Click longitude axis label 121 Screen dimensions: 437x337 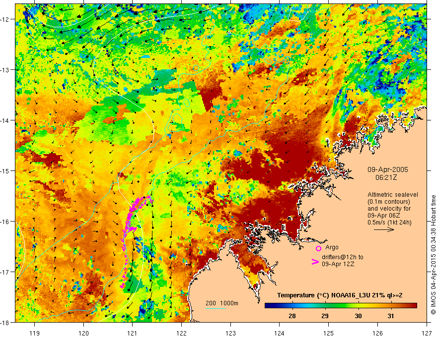pyautogui.click(x=133, y=333)
